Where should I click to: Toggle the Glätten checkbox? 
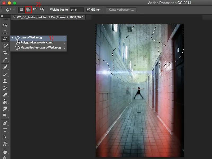89,10
